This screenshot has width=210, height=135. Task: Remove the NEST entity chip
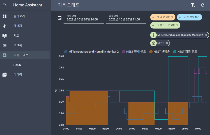point(167,43)
